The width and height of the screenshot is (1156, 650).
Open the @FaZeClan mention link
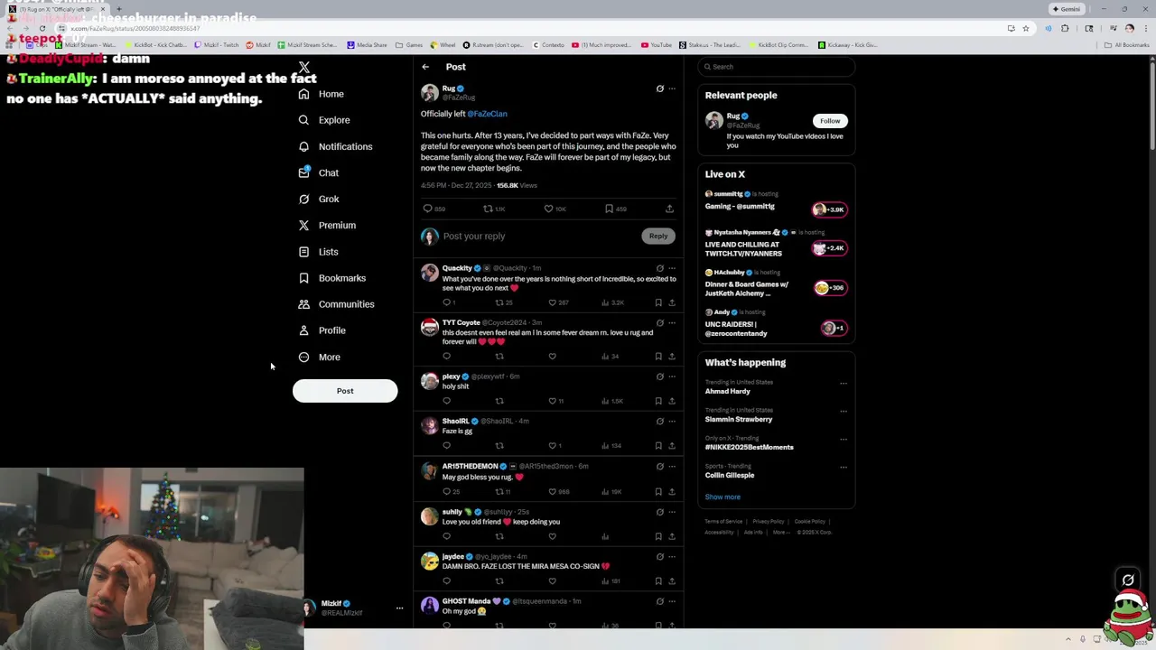[x=488, y=114]
